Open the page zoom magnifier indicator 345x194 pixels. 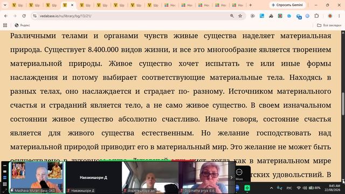click(232, 16)
